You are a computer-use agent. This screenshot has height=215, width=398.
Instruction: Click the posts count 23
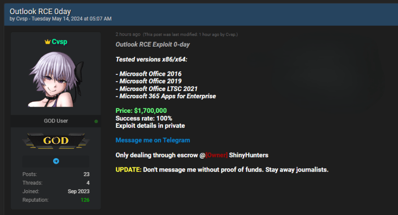(x=86, y=174)
